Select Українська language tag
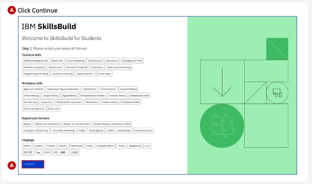 [x=135, y=146]
